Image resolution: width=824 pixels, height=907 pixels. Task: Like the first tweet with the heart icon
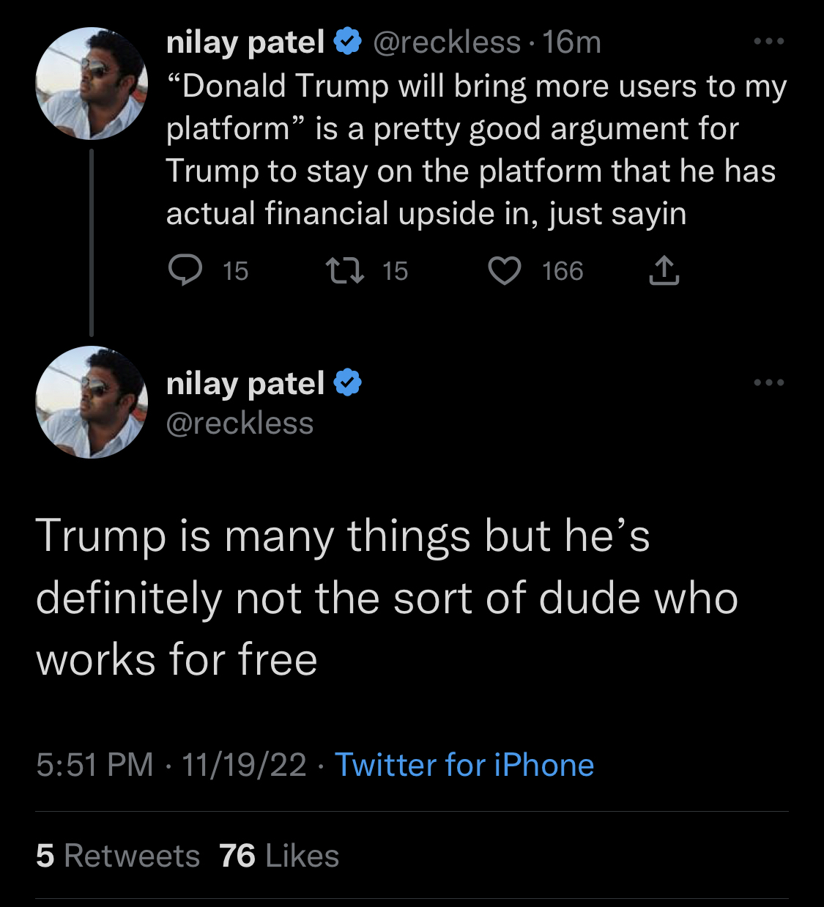504,271
